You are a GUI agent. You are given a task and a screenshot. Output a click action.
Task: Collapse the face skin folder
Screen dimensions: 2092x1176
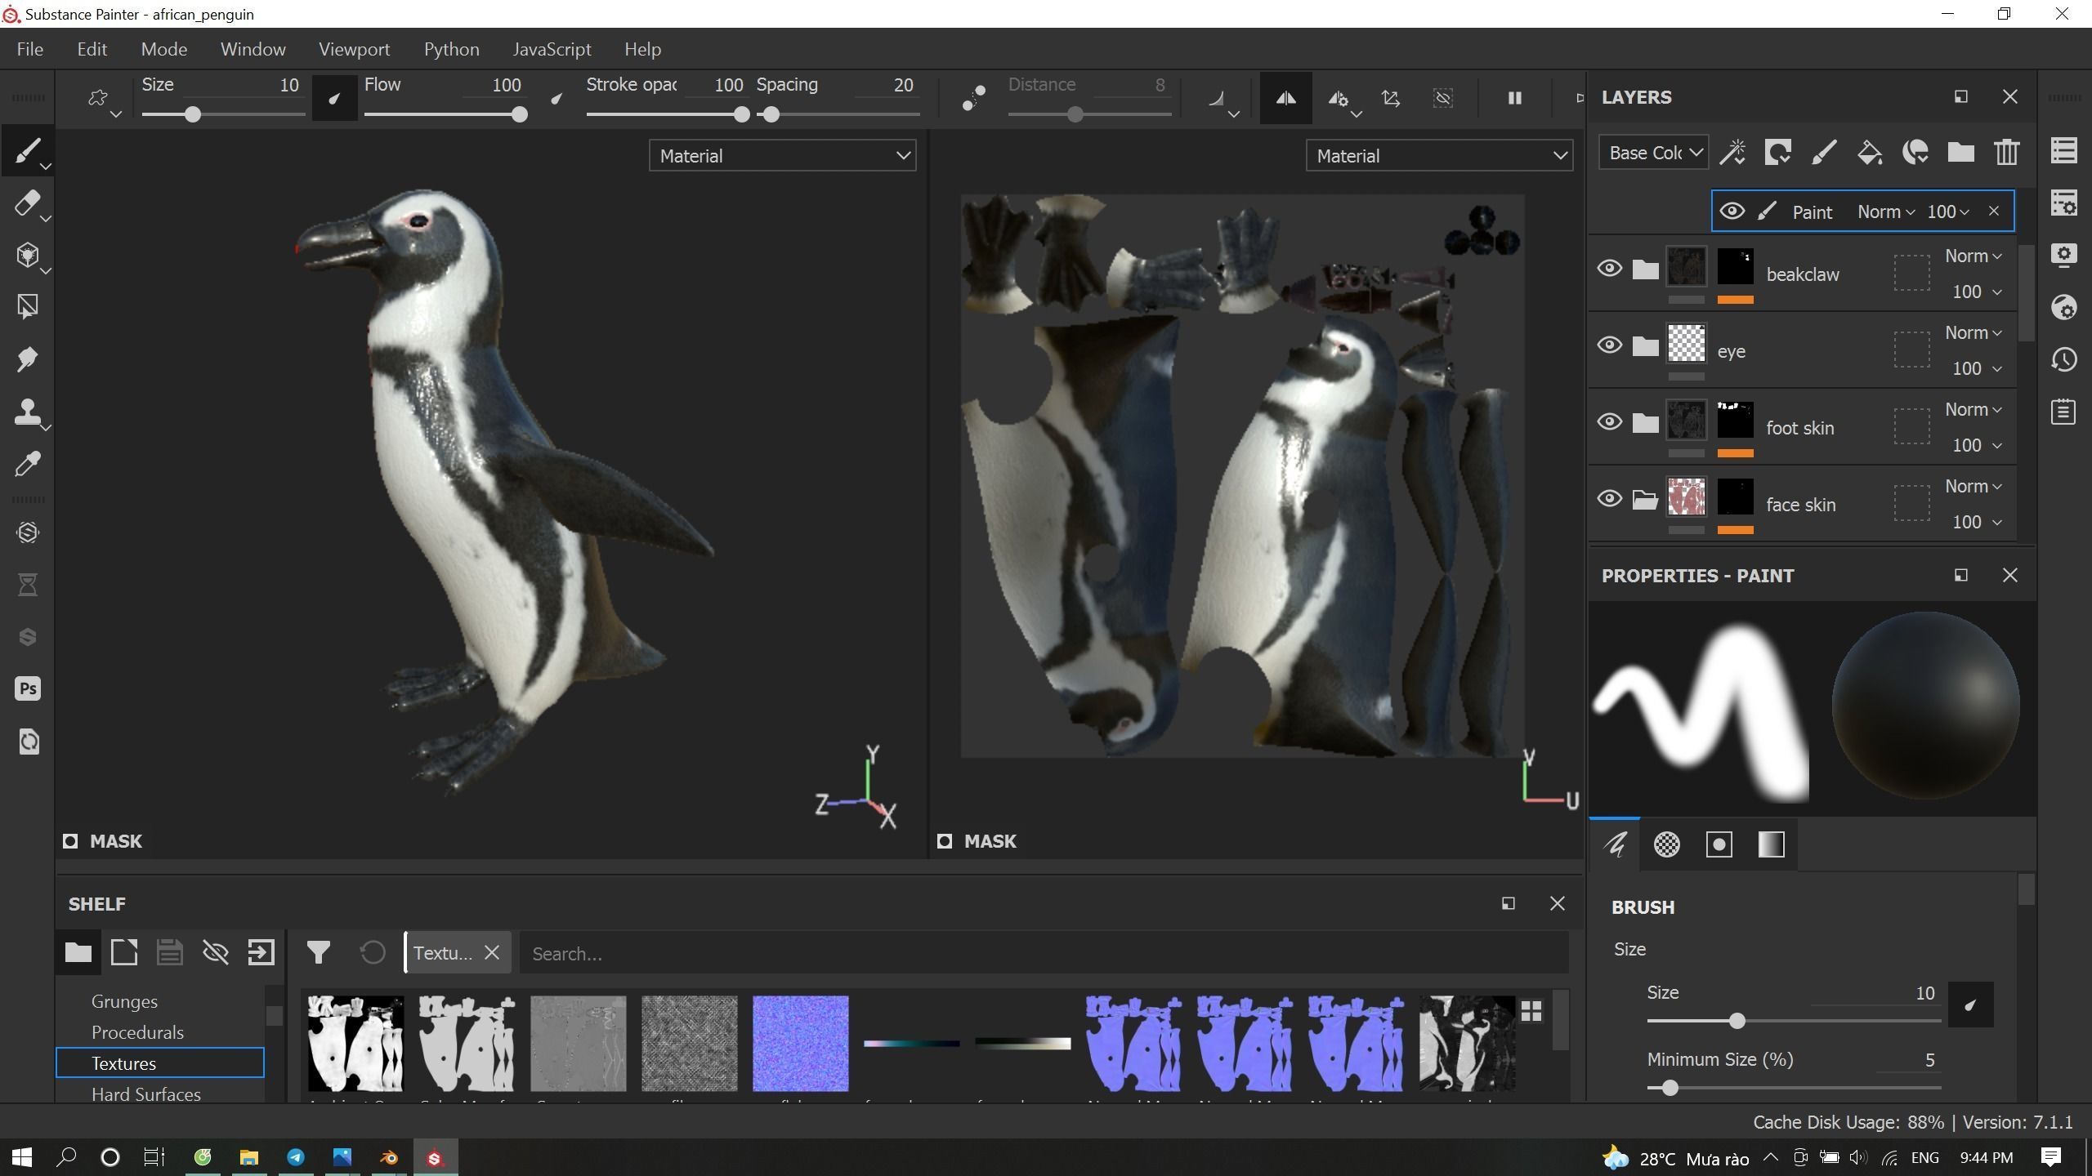(x=1644, y=499)
